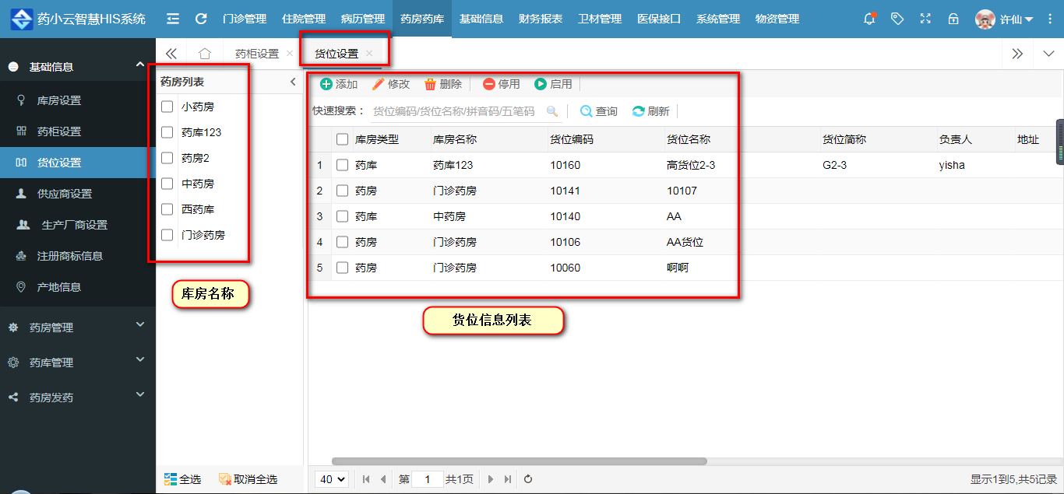This screenshot has height=494, width=1064.
Task: Open the 病历管理 menu
Action: [363, 19]
